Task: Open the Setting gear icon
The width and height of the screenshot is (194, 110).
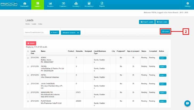Action: (x=188, y=3)
